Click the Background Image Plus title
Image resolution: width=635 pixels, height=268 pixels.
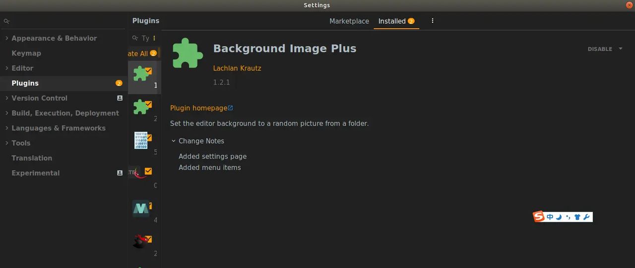click(x=285, y=48)
